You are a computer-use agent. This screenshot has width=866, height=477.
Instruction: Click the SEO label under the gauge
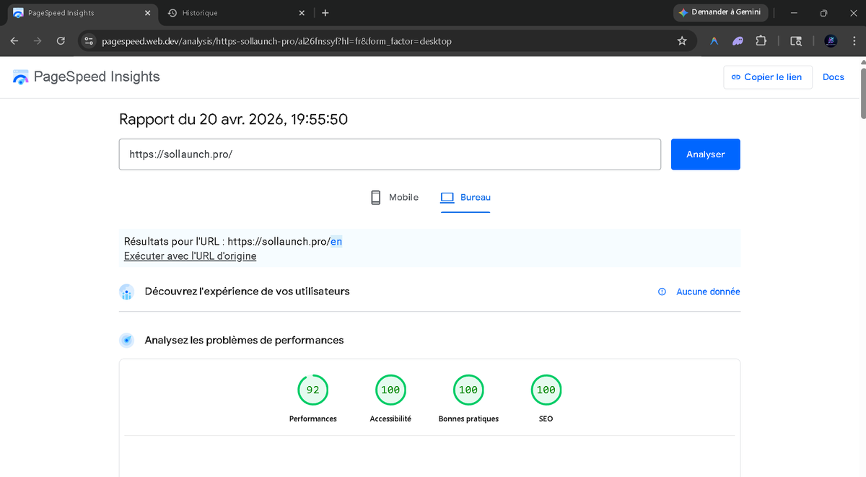coord(546,419)
